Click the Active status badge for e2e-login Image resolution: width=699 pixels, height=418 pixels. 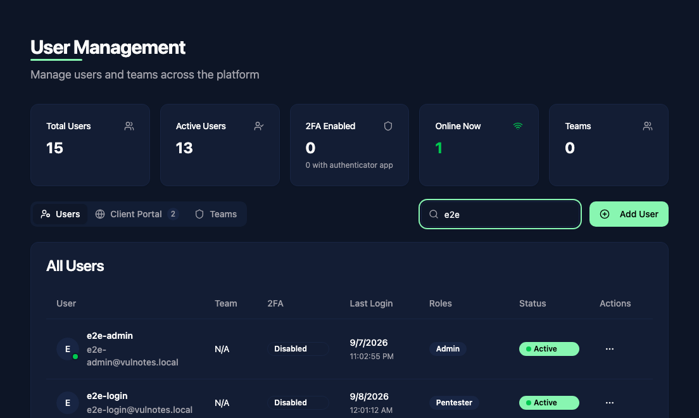coord(549,403)
